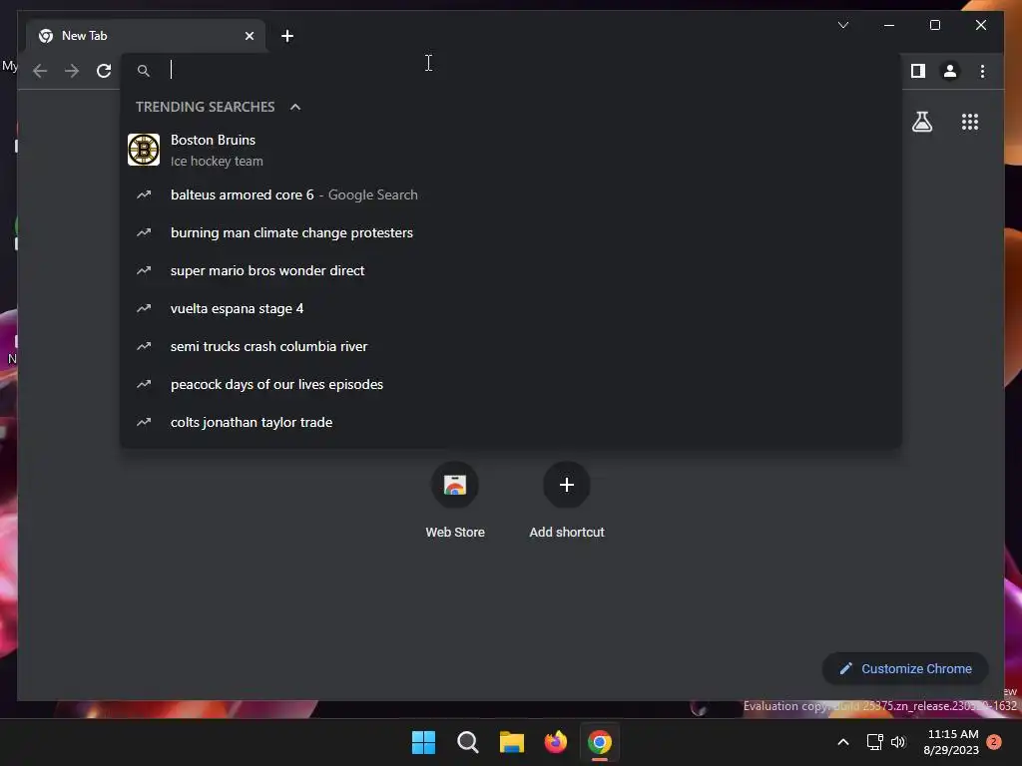
Task: Click the Customize Chrome button
Action: click(x=905, y=669)
